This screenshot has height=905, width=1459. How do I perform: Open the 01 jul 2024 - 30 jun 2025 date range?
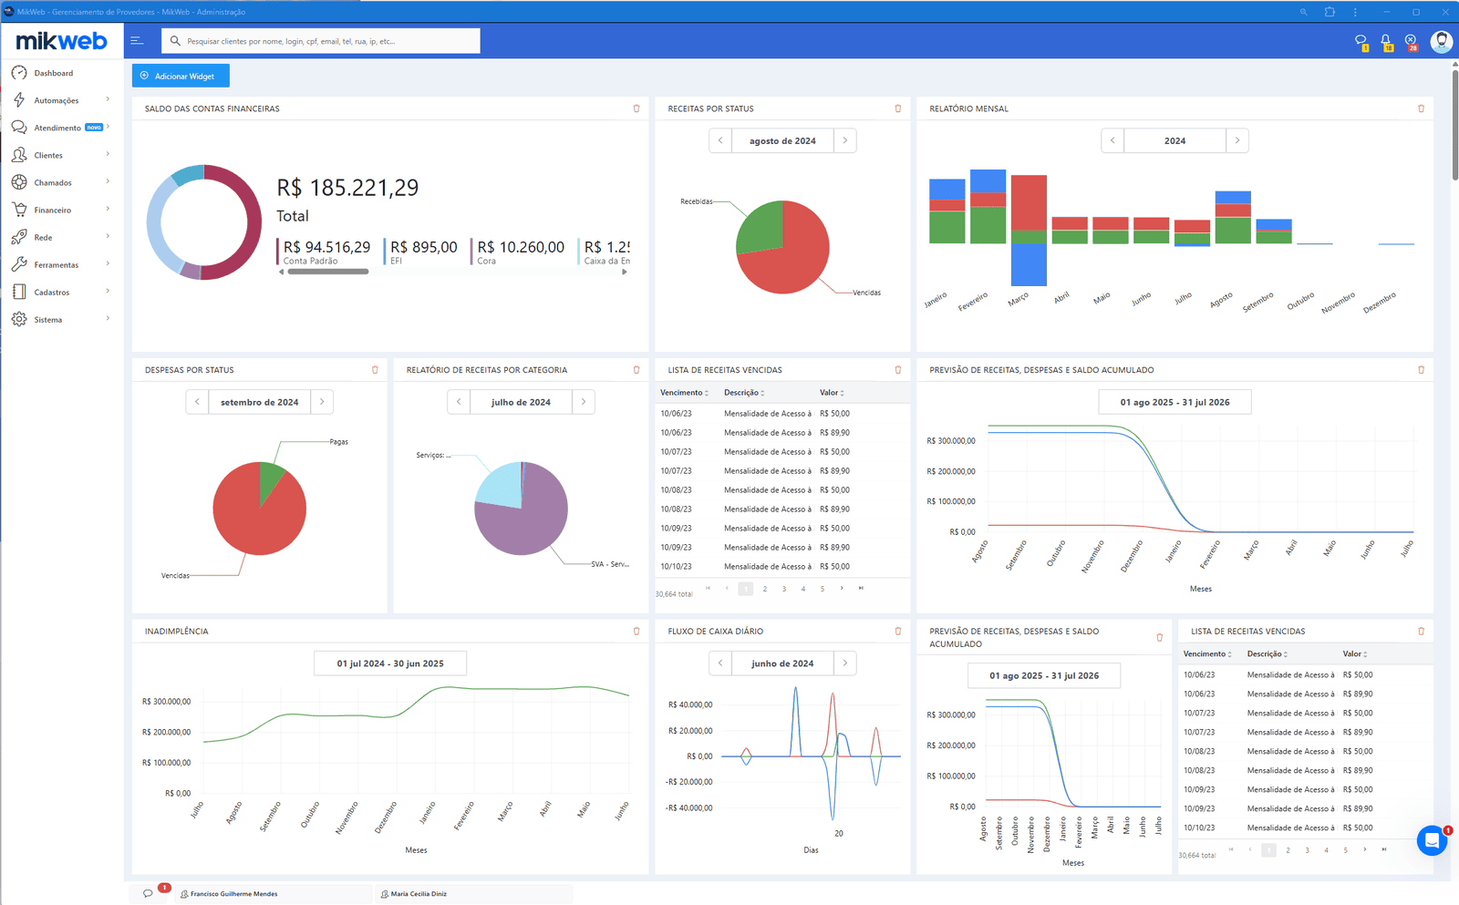pos(390,663)
